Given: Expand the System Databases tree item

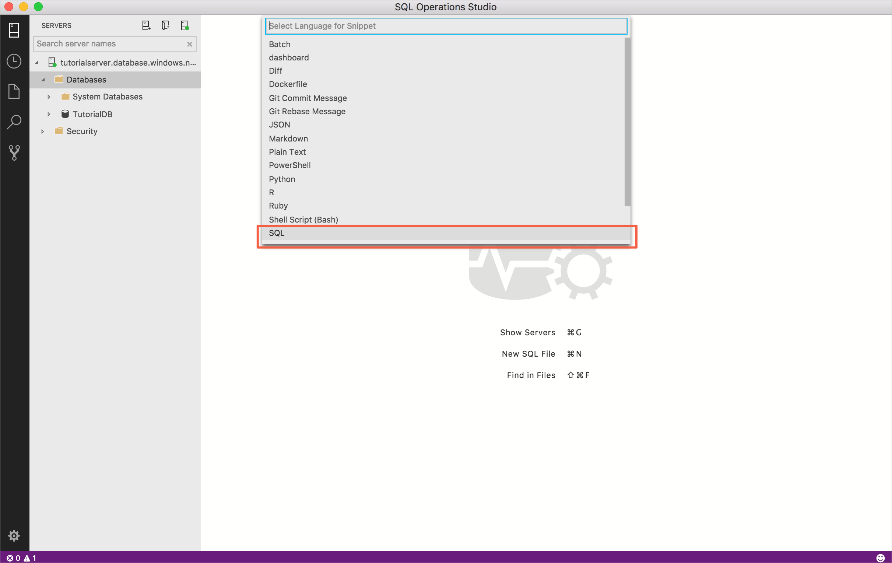Looking at the screenshot, I should click(48, 96).
